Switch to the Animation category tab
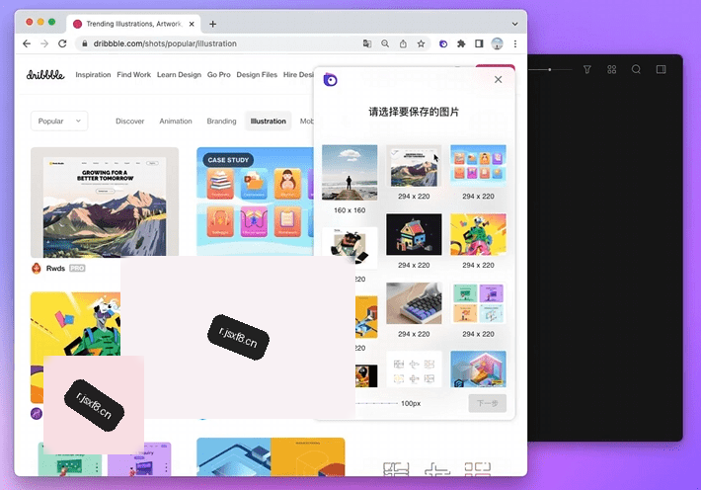Image resolution: width=701 pixels, height=490 pixels. [176, 122]
